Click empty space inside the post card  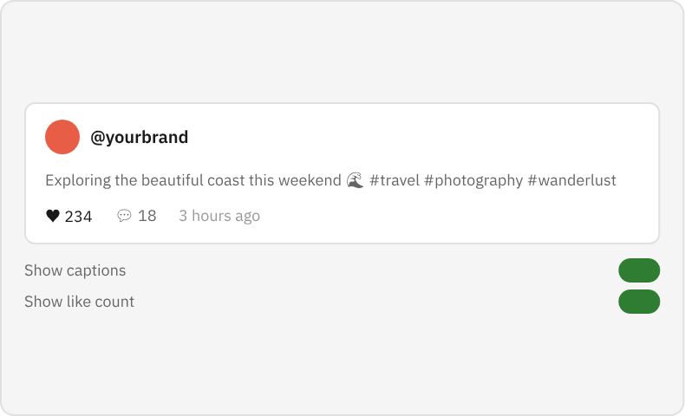(x=477, y=139)
